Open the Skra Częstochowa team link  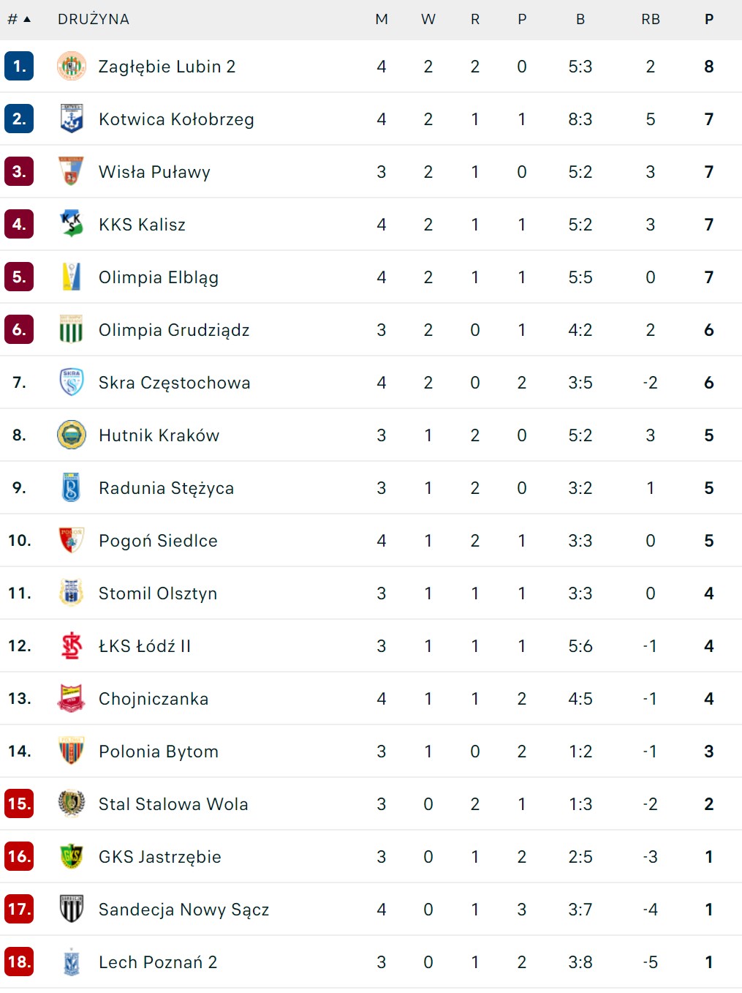(x=174, y=383)
